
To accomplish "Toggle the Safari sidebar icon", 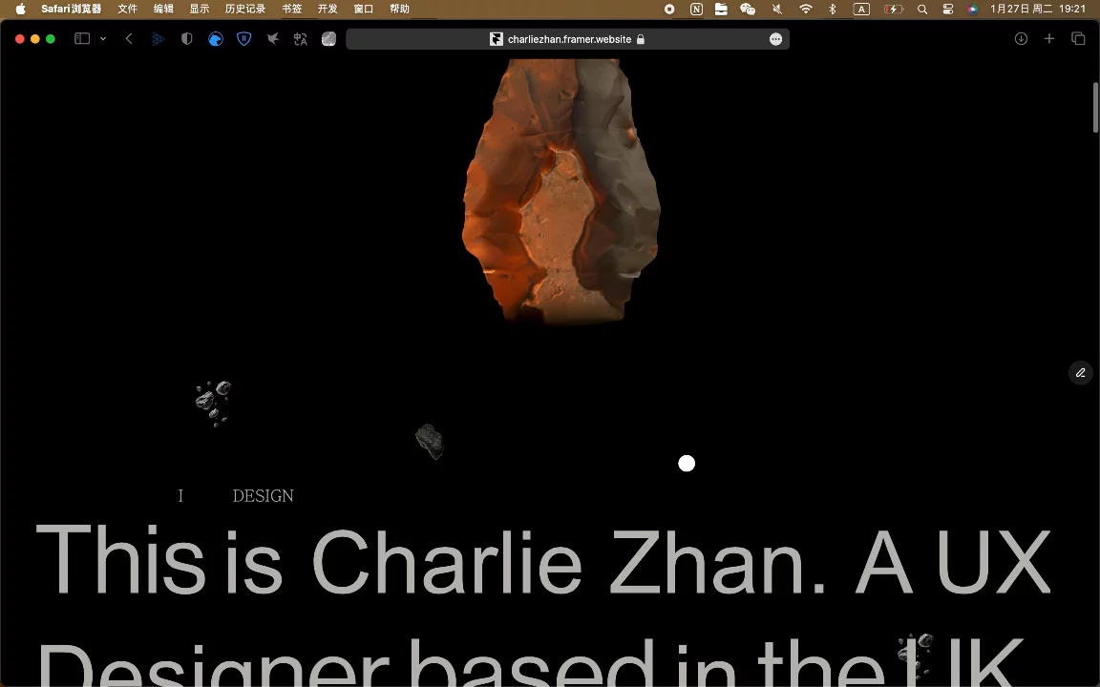I will coord(82,39).
